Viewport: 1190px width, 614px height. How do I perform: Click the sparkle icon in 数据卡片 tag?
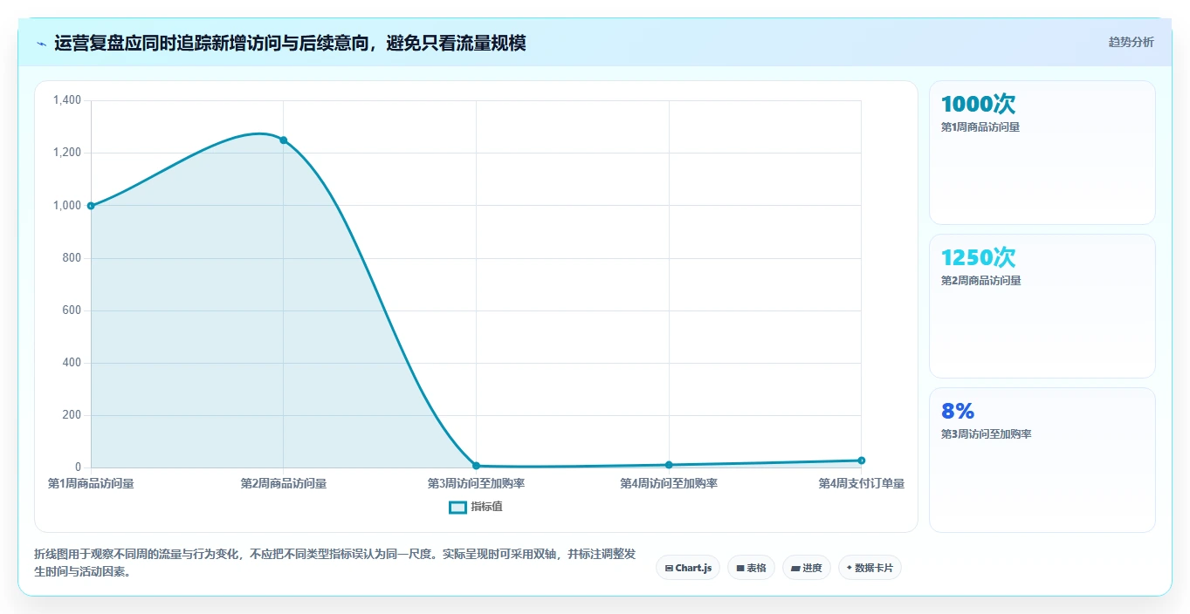850,568
